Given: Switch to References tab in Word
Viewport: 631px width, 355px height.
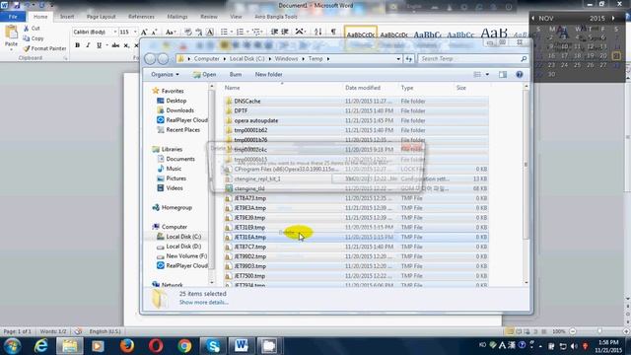Looking at the screenshot, I should click(141, 17).
